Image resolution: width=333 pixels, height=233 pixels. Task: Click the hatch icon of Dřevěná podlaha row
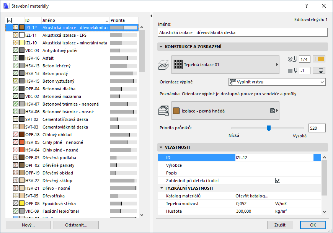[x=16, y=158]
